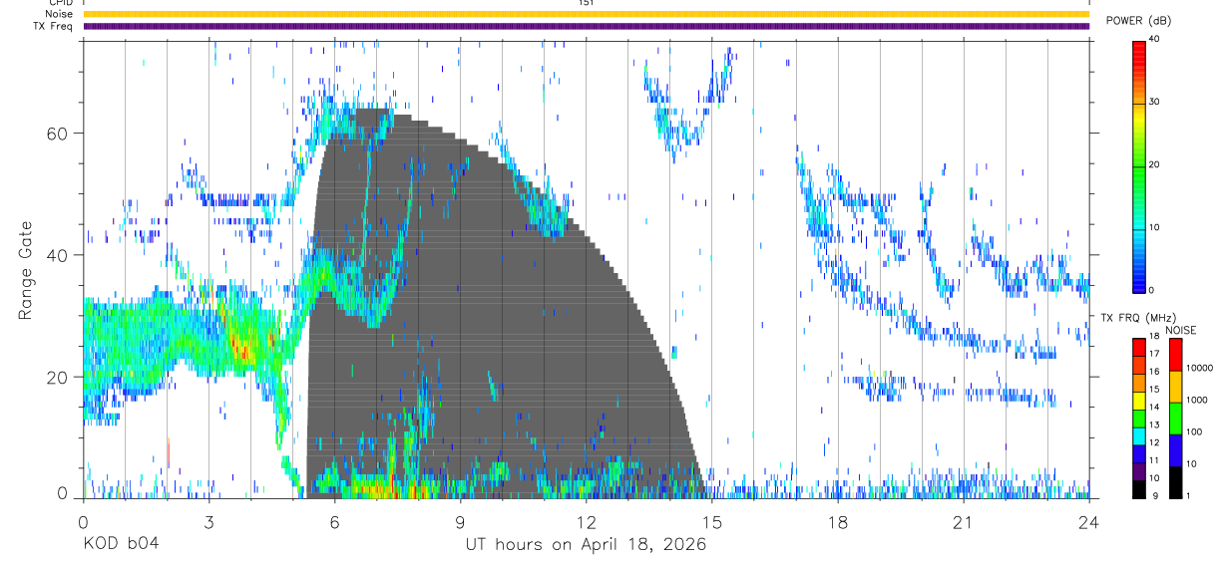
Task: Click the 21 tick on the UT hours axis
Action: click(964, 522)
